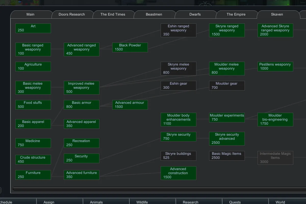The height and width of the screenshot is (204, 306).
Task: Click the Eshin ranged weaponry project
Action: coord(178,30)
